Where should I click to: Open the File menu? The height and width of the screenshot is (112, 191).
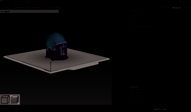click(2, 4)
